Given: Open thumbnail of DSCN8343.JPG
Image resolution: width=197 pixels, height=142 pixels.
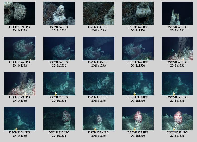Looking at the screenshot, I should tap(177, 13).
